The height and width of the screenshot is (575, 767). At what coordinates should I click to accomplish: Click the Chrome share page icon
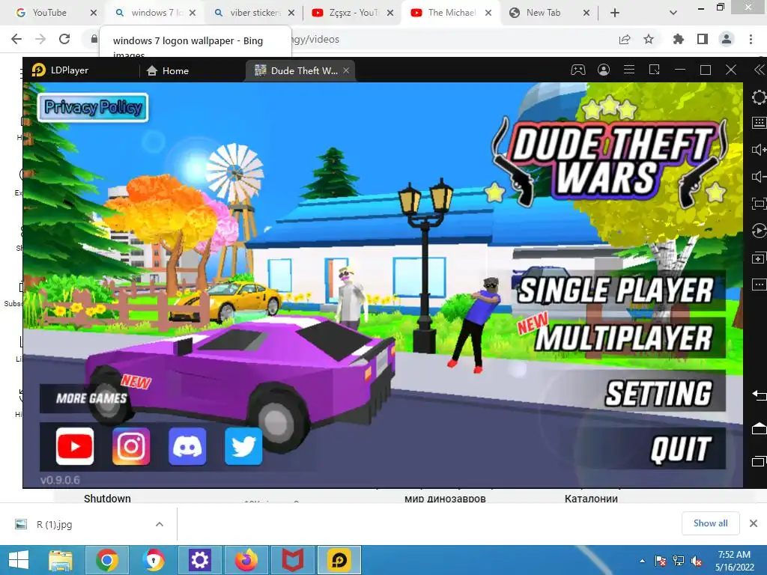tap(625, 39)
